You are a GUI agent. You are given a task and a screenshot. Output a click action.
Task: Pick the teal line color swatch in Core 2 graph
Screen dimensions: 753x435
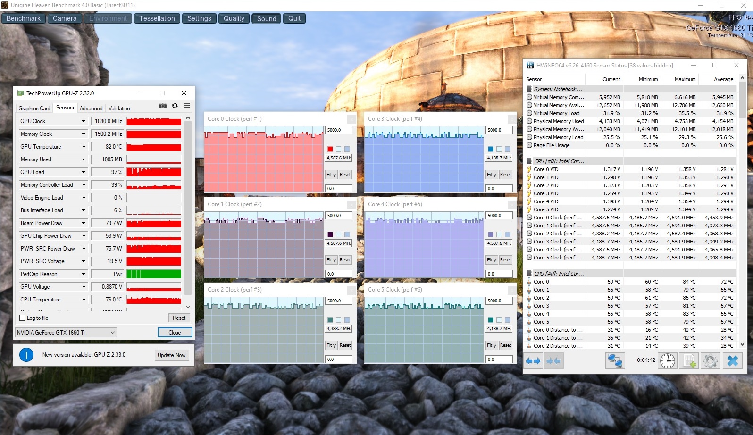click(x=330, y=320)
